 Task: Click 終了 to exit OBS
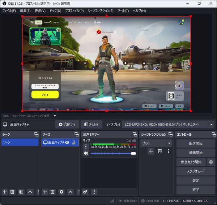196,190
